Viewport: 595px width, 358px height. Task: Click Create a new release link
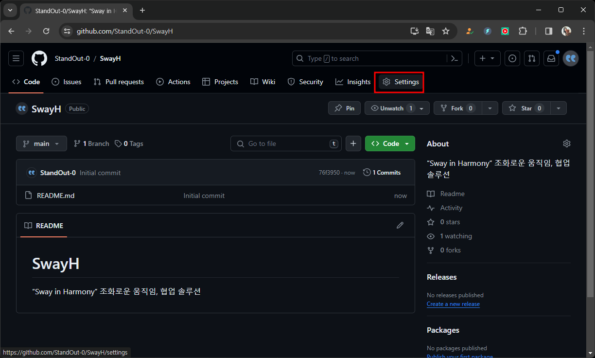[453, 304]
